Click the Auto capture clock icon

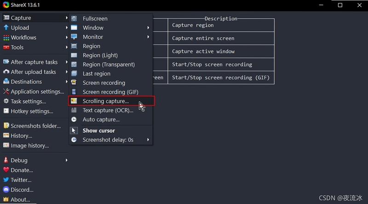coord(74,119)
